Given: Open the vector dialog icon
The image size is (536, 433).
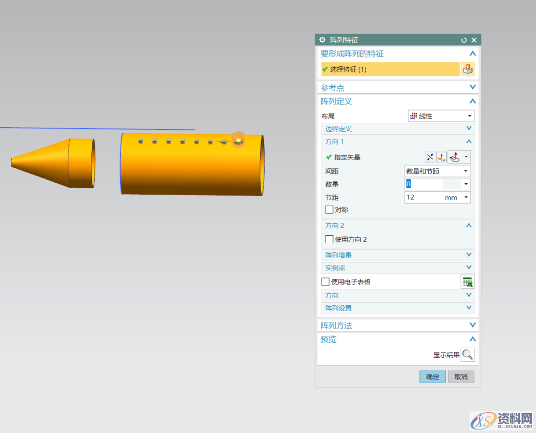Looking at the screenshot, I should (x=441, y=157).
